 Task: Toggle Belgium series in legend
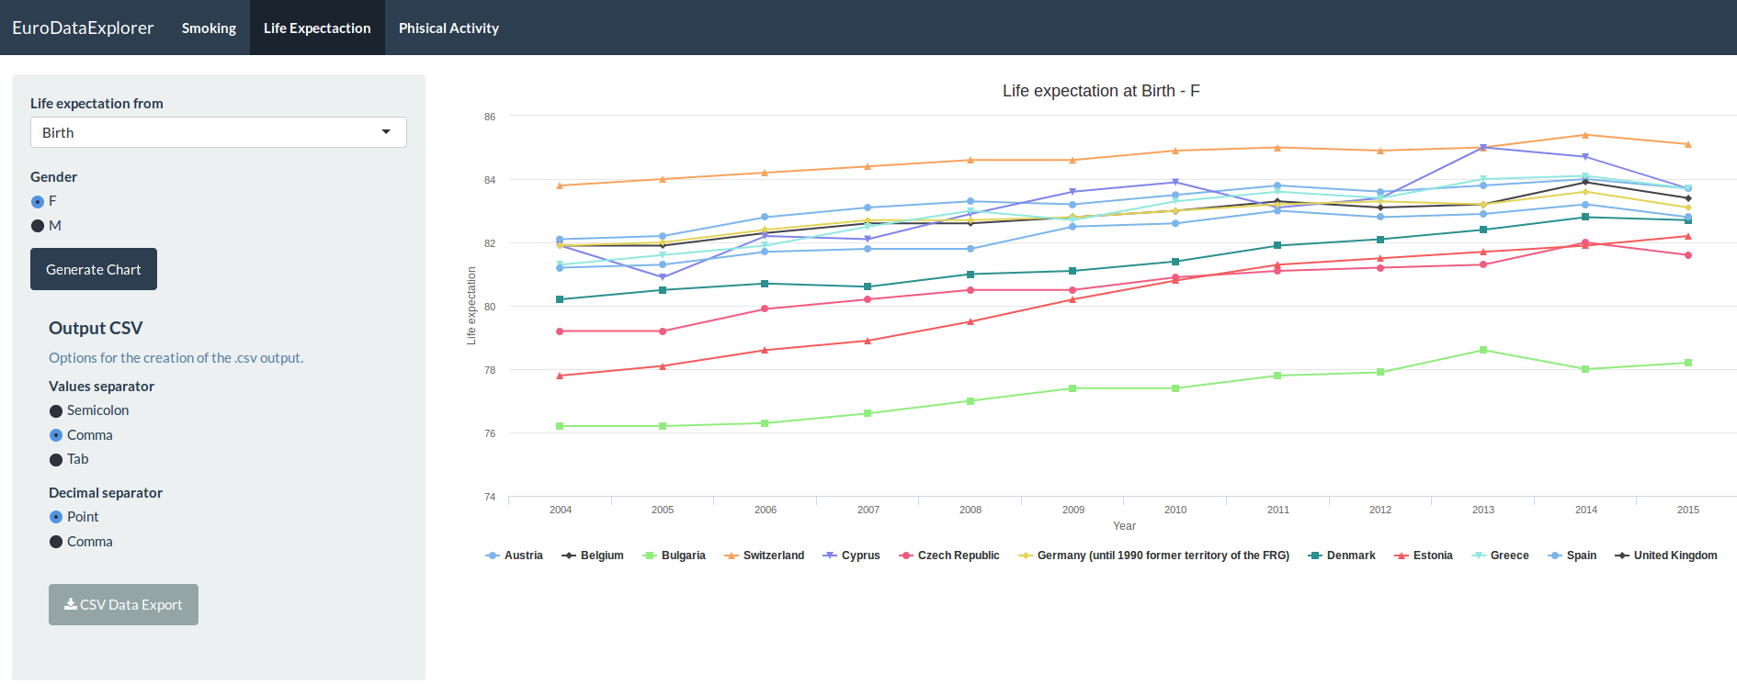[x=593, y=556]
